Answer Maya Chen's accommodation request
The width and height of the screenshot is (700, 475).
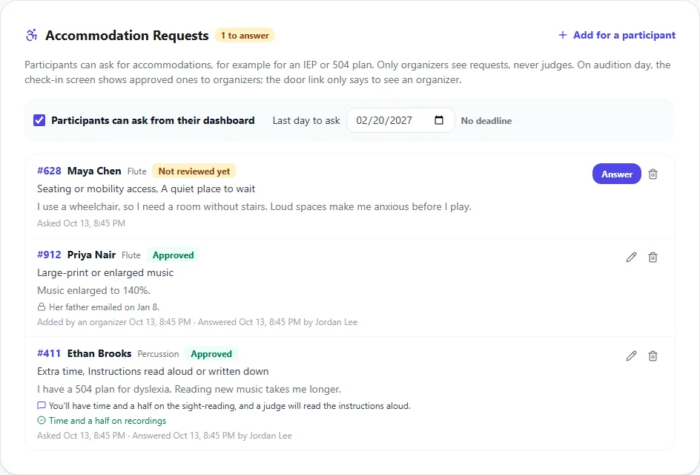coord(616,174)
